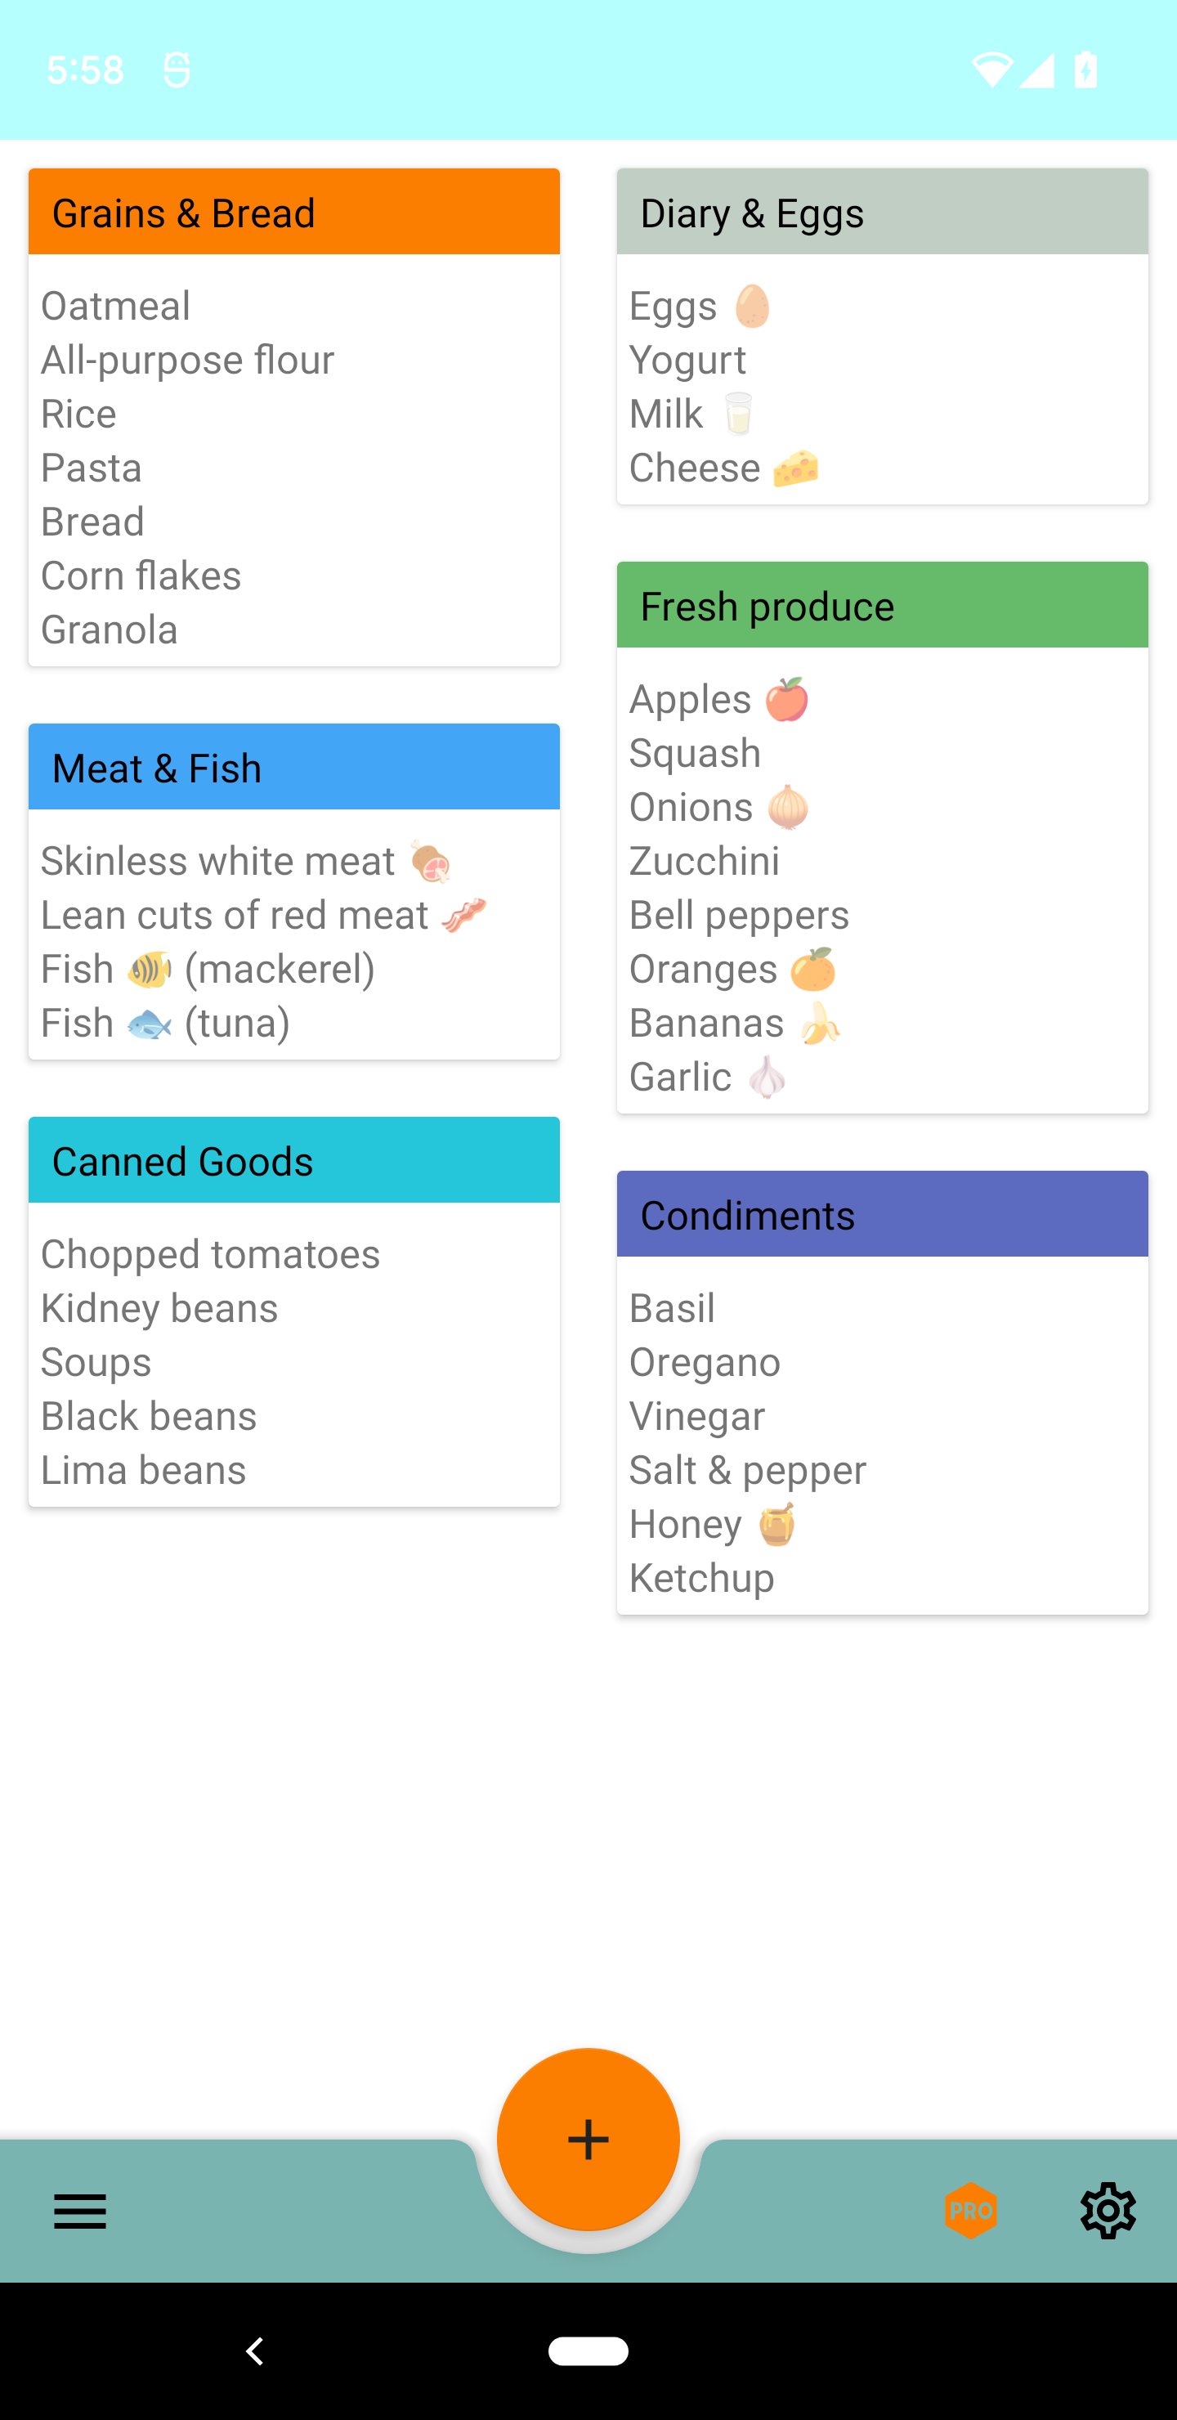This screenshot has width=1177, height=2420.
Task: Click the Ketchup item
Action: tap(701, 1578)
